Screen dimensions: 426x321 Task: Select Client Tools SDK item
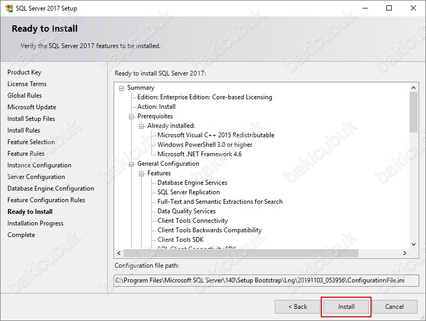pyautogui.click(x=180, y=240)
